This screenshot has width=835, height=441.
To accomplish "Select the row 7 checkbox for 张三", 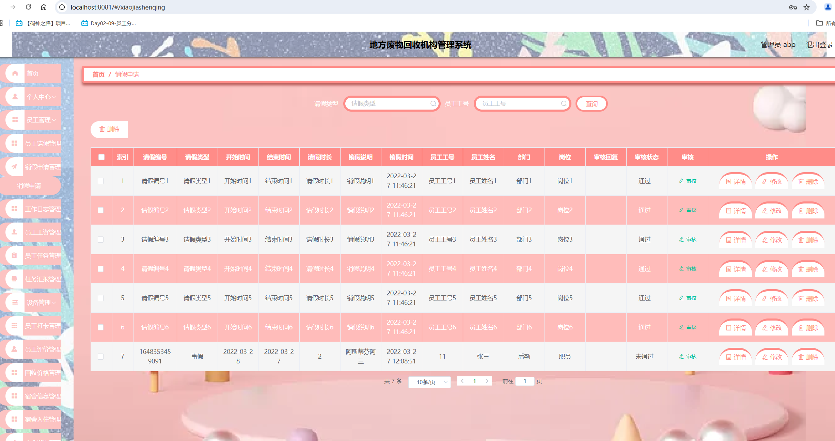I will point(101,357).
